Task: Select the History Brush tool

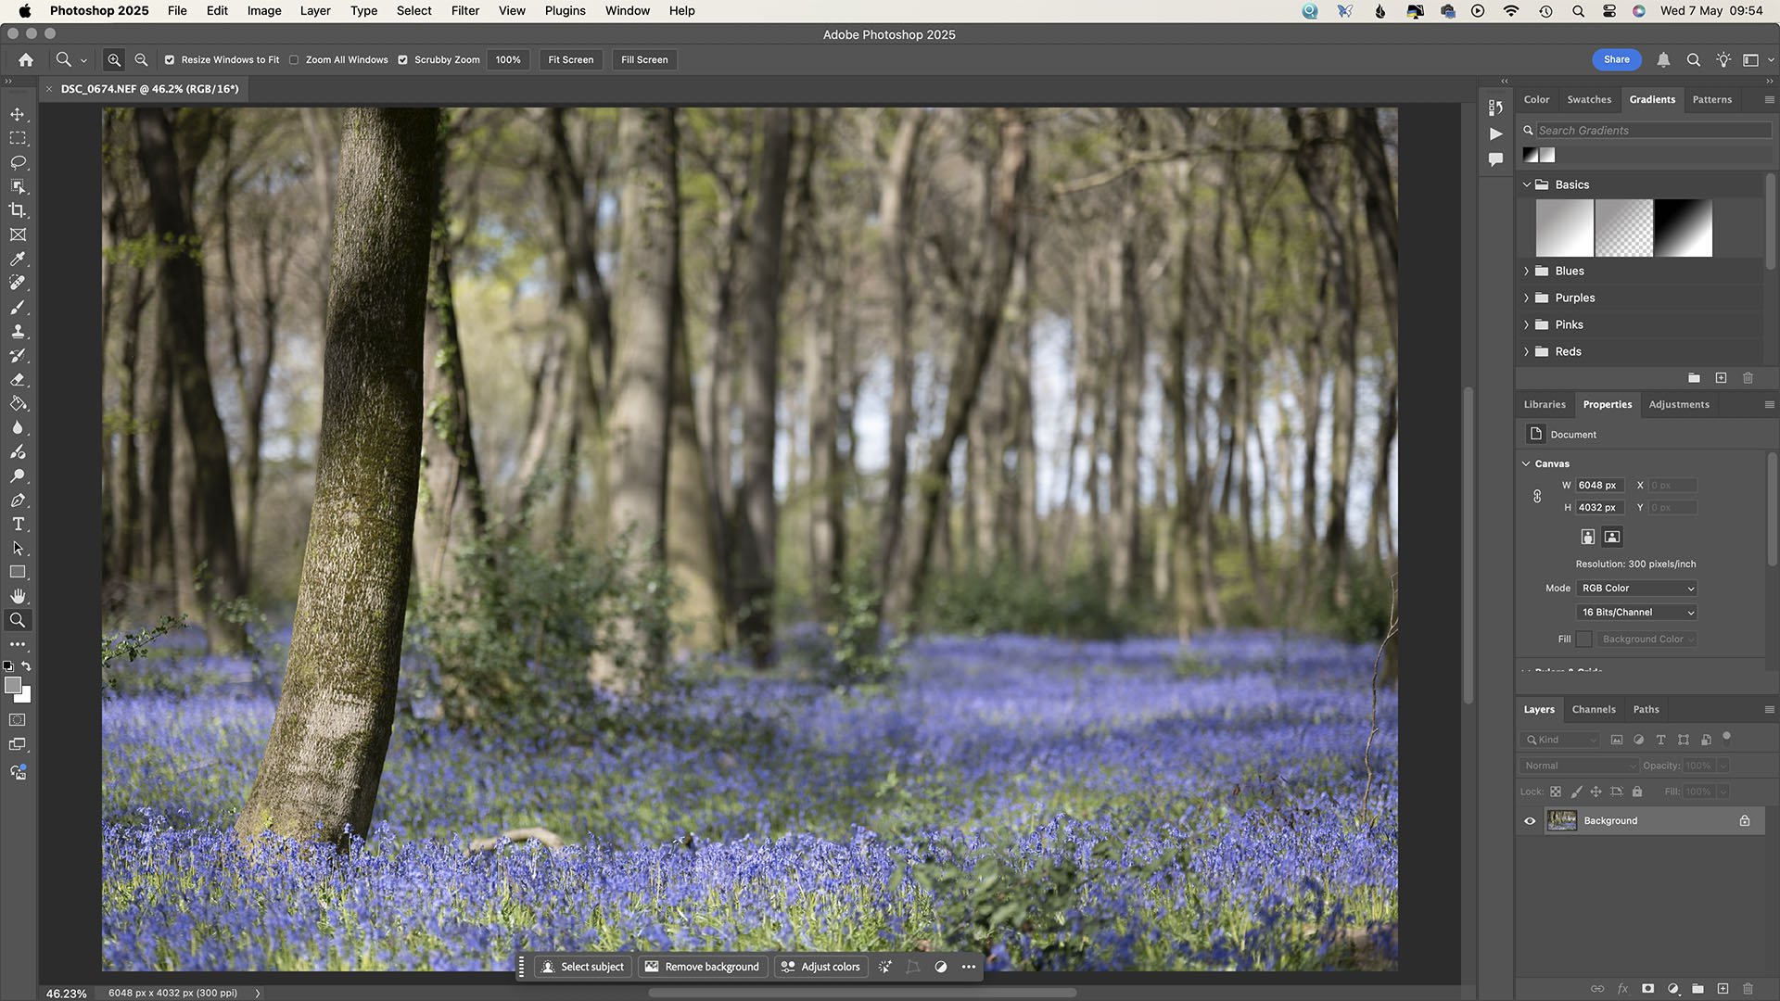Action: [18, 355]
